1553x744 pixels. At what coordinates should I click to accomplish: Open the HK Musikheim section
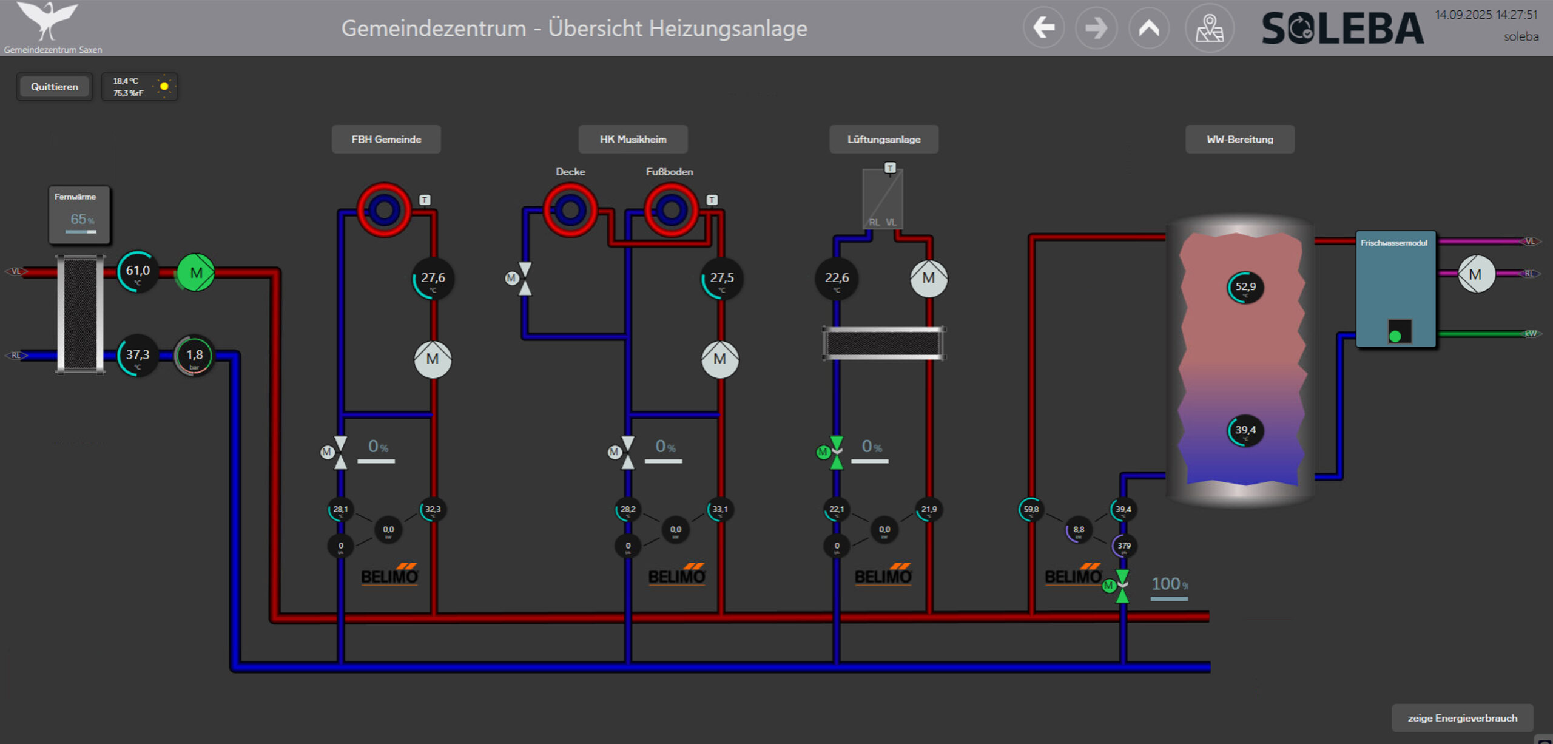(633, 140)
